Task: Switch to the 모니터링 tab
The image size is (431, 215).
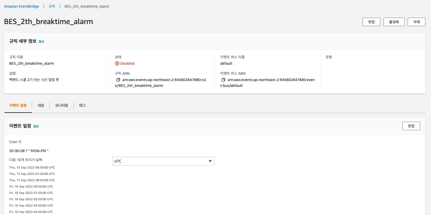Action: [61, 105]
